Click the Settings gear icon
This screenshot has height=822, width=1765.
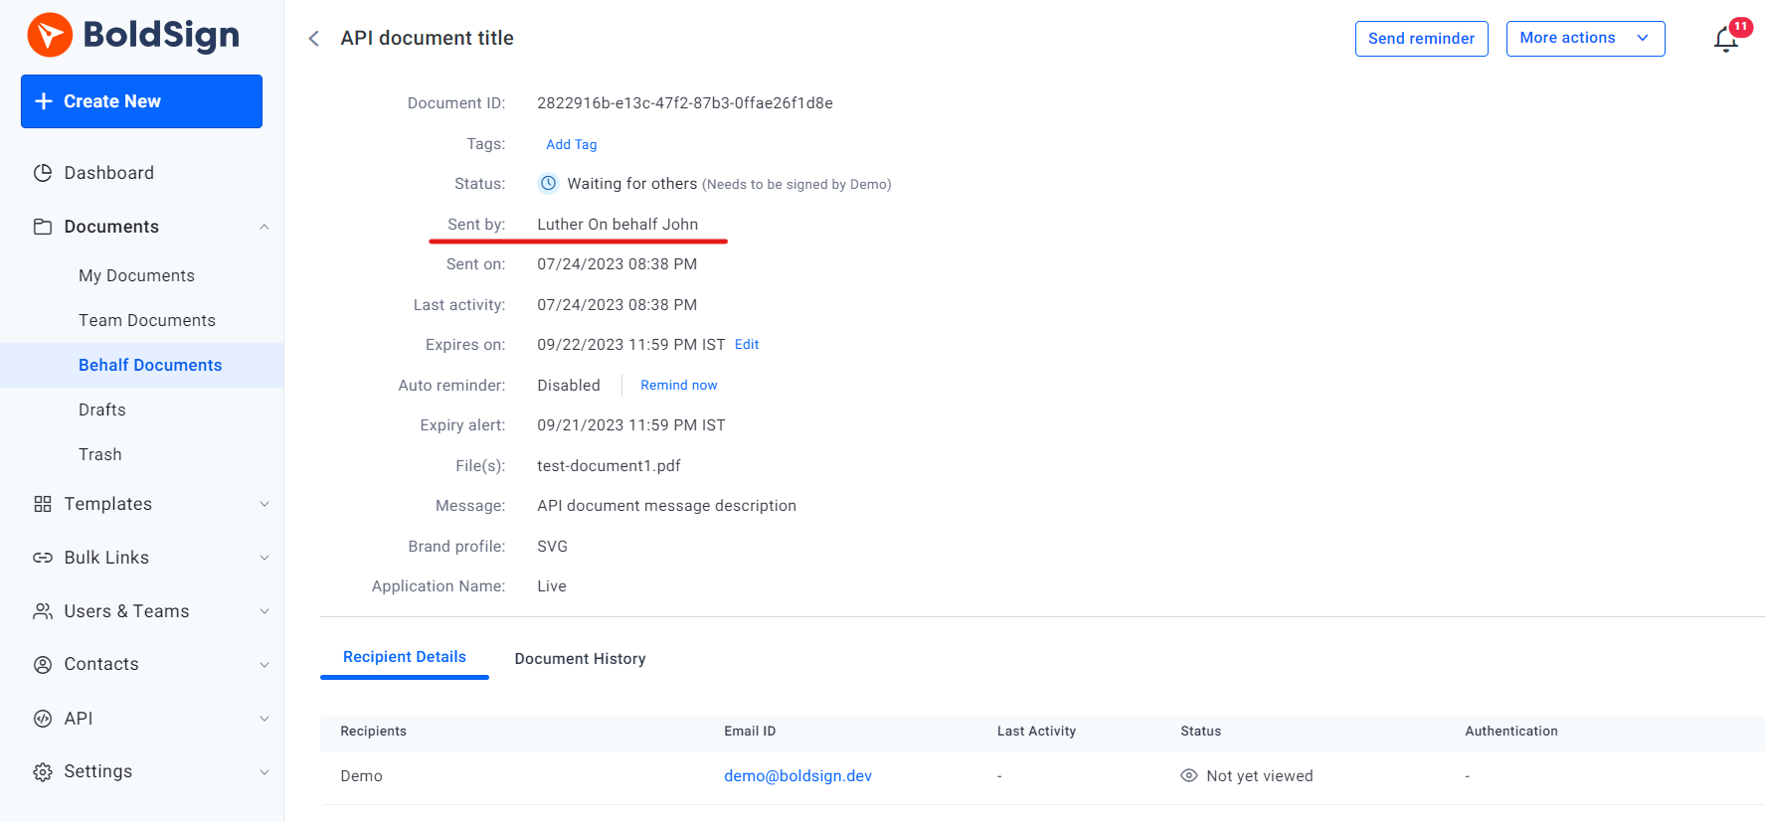tap(43, 771)
